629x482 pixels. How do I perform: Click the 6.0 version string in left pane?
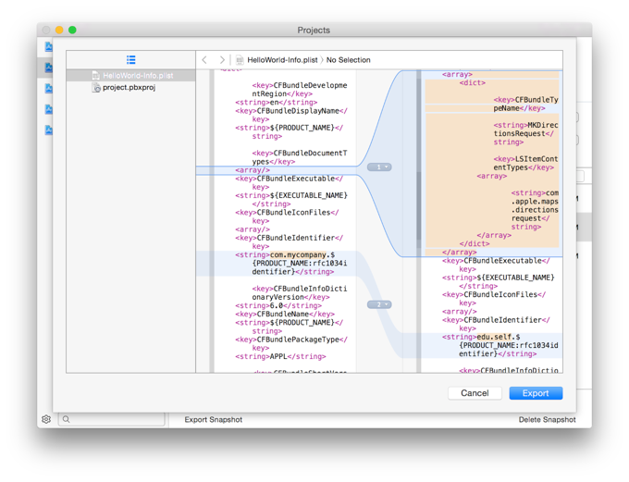pos(278,305)
